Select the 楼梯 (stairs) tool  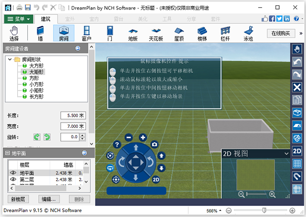(x=203, y=33)
